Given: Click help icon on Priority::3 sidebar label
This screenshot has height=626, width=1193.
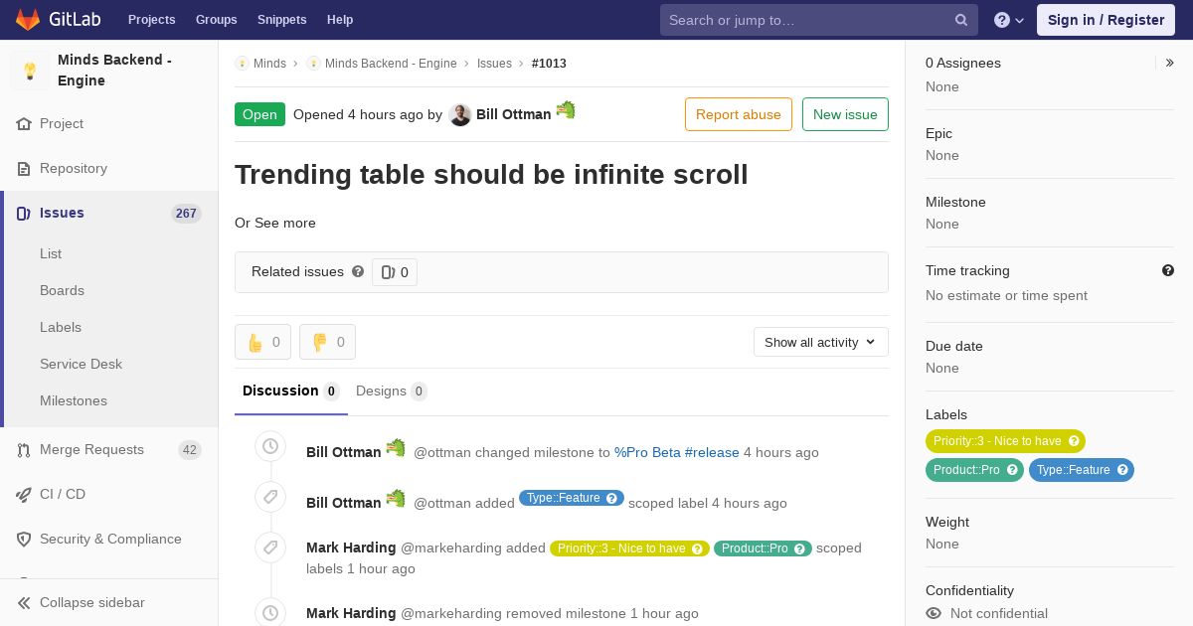Looking at the screenshot, I should coord(1074,441).
